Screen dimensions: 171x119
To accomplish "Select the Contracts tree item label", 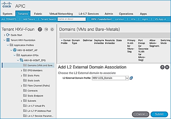I will click(x=33, y=91).
